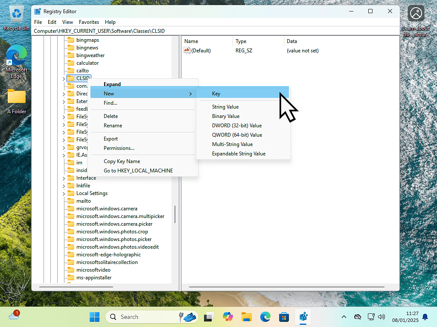Screen dimensions: 437x327
Task: Select DWORD (32-bit) Value option
Action: (237, 126)
